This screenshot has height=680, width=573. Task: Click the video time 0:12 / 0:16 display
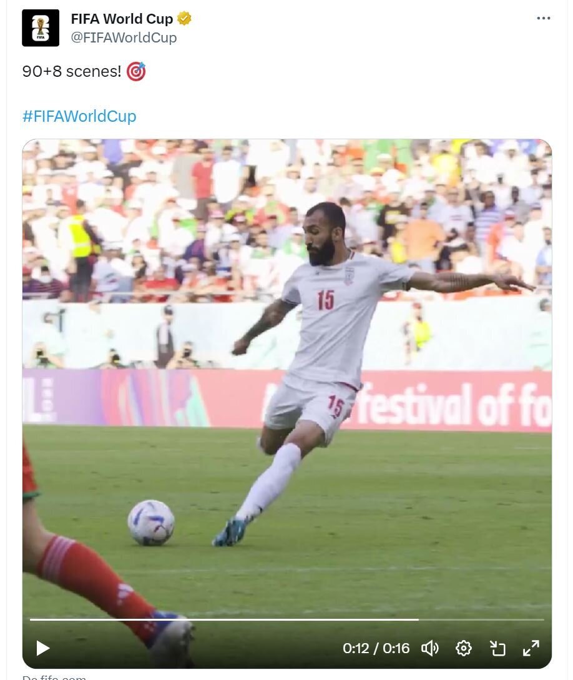[376, 648]
